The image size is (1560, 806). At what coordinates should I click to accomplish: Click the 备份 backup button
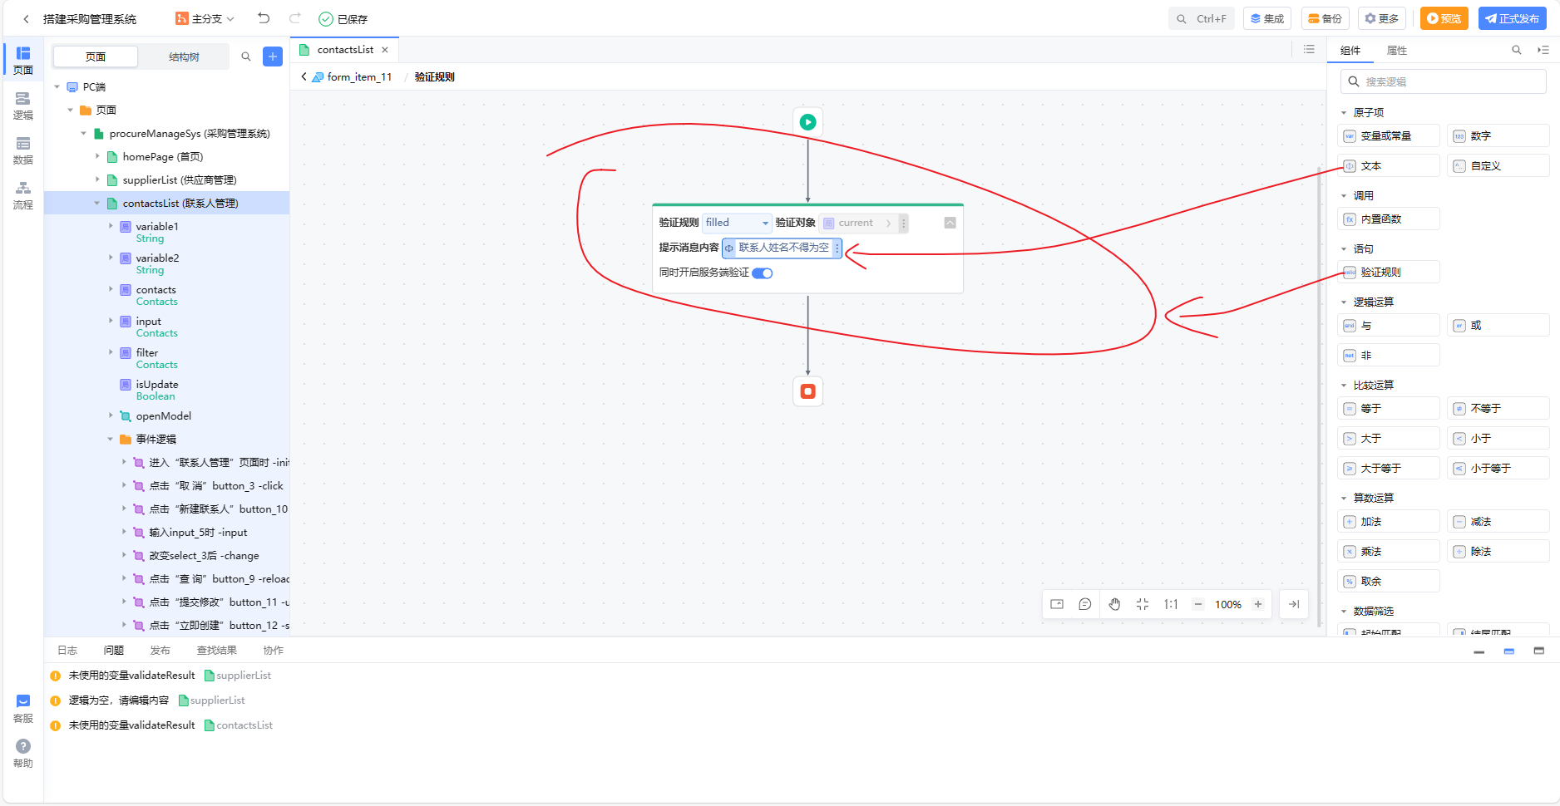(x=1325, y=18)
